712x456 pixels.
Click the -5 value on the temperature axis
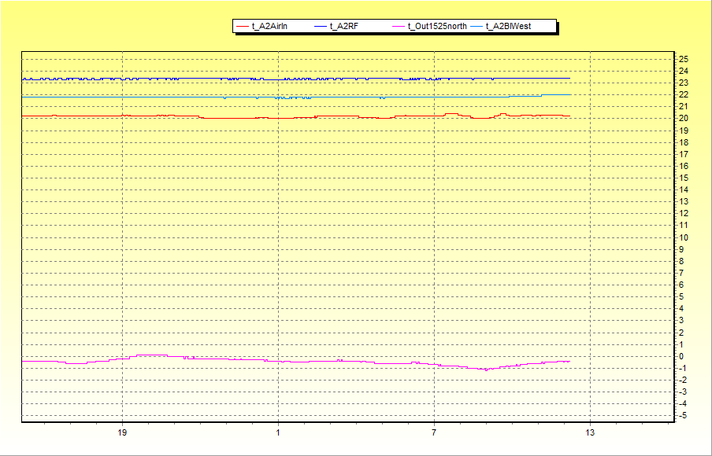click(683, 415)
